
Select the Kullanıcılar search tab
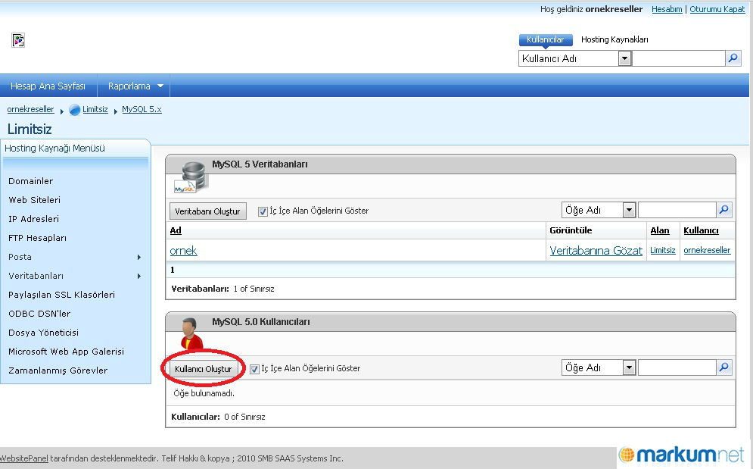[x=546, y=39]
